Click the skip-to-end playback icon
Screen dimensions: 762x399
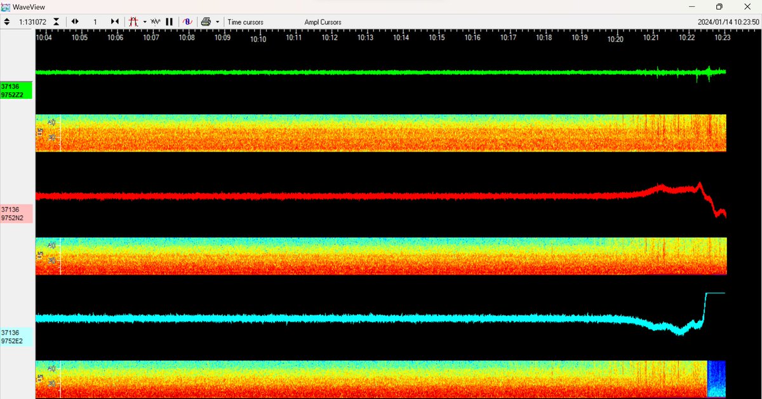click(115, 21)
